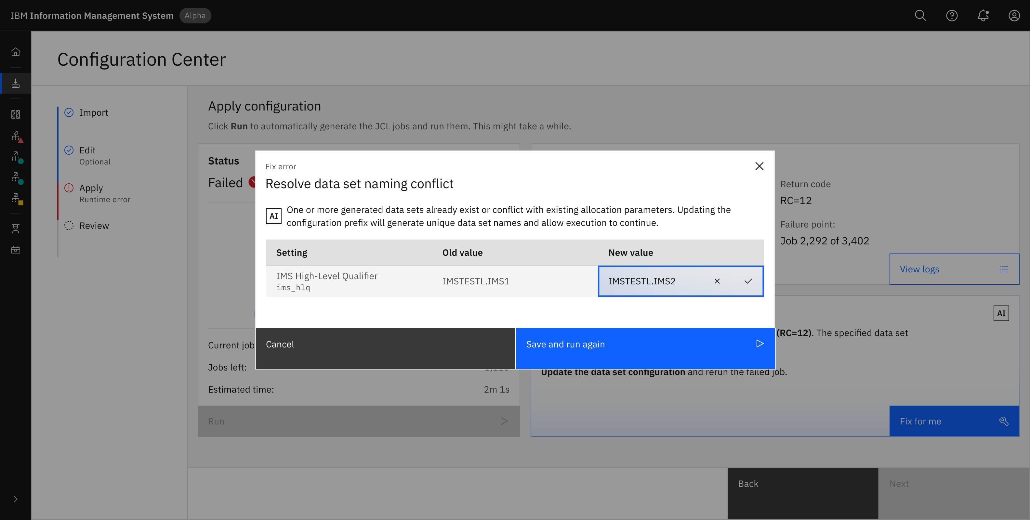1030x520 pixels.
Task: Click the Alpha tag in header
Action: click(195, 16)
